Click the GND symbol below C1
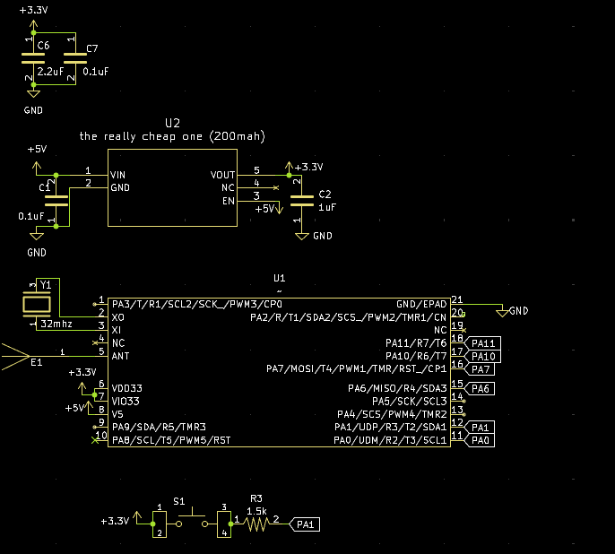This screenshot has width=615, height=554. coord(37,236)
